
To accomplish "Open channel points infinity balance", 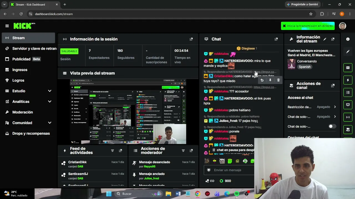I will (x=210, y=181).
